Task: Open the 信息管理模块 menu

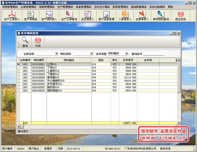Action: click(84, 7)
